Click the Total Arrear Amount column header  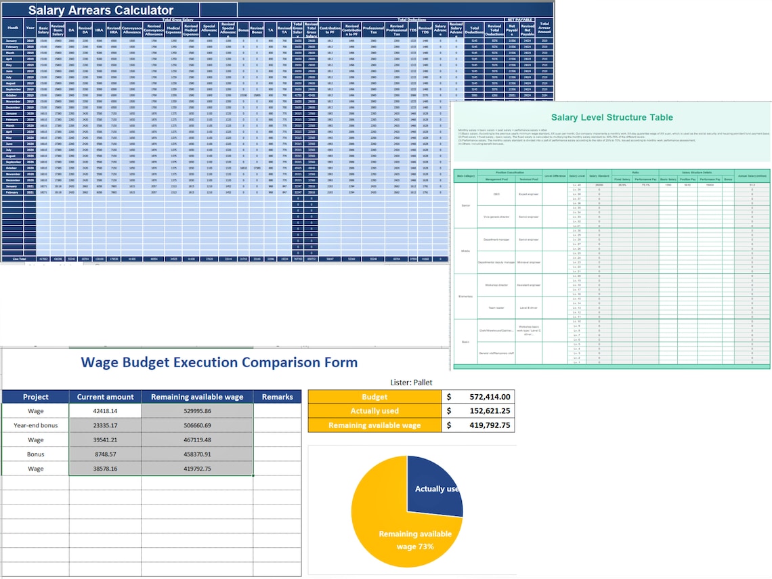tap(544, 29)
